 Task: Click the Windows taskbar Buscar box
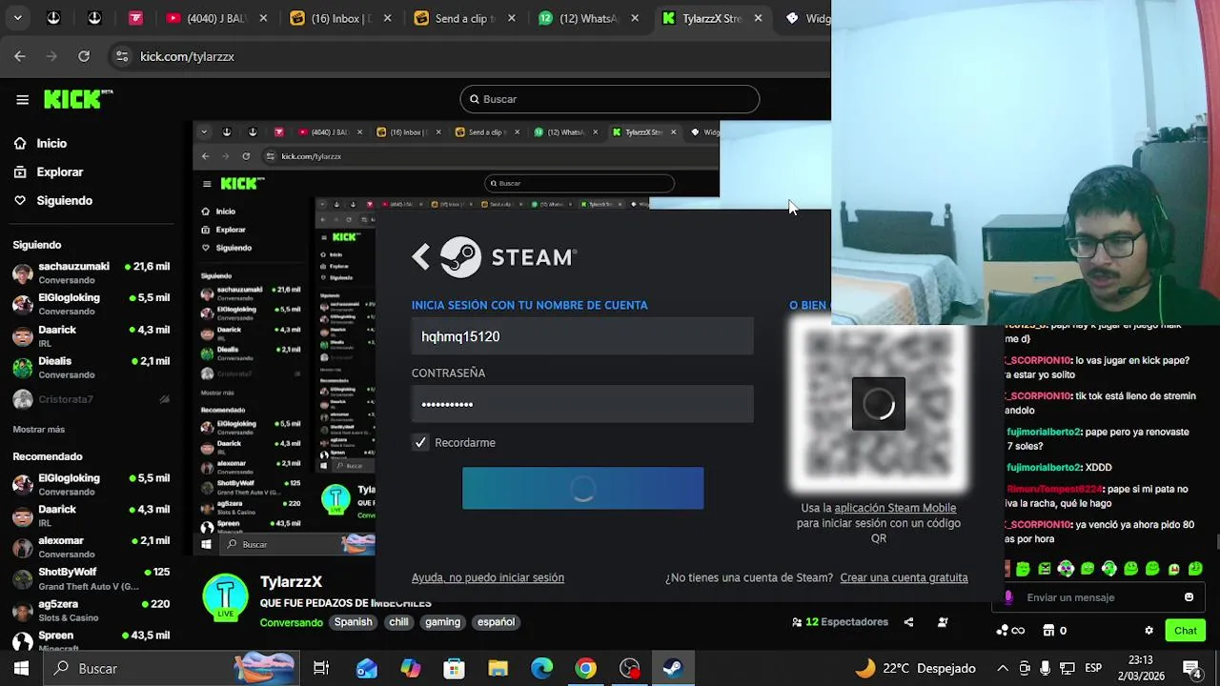pyautogui.click(x=173, y=668)
